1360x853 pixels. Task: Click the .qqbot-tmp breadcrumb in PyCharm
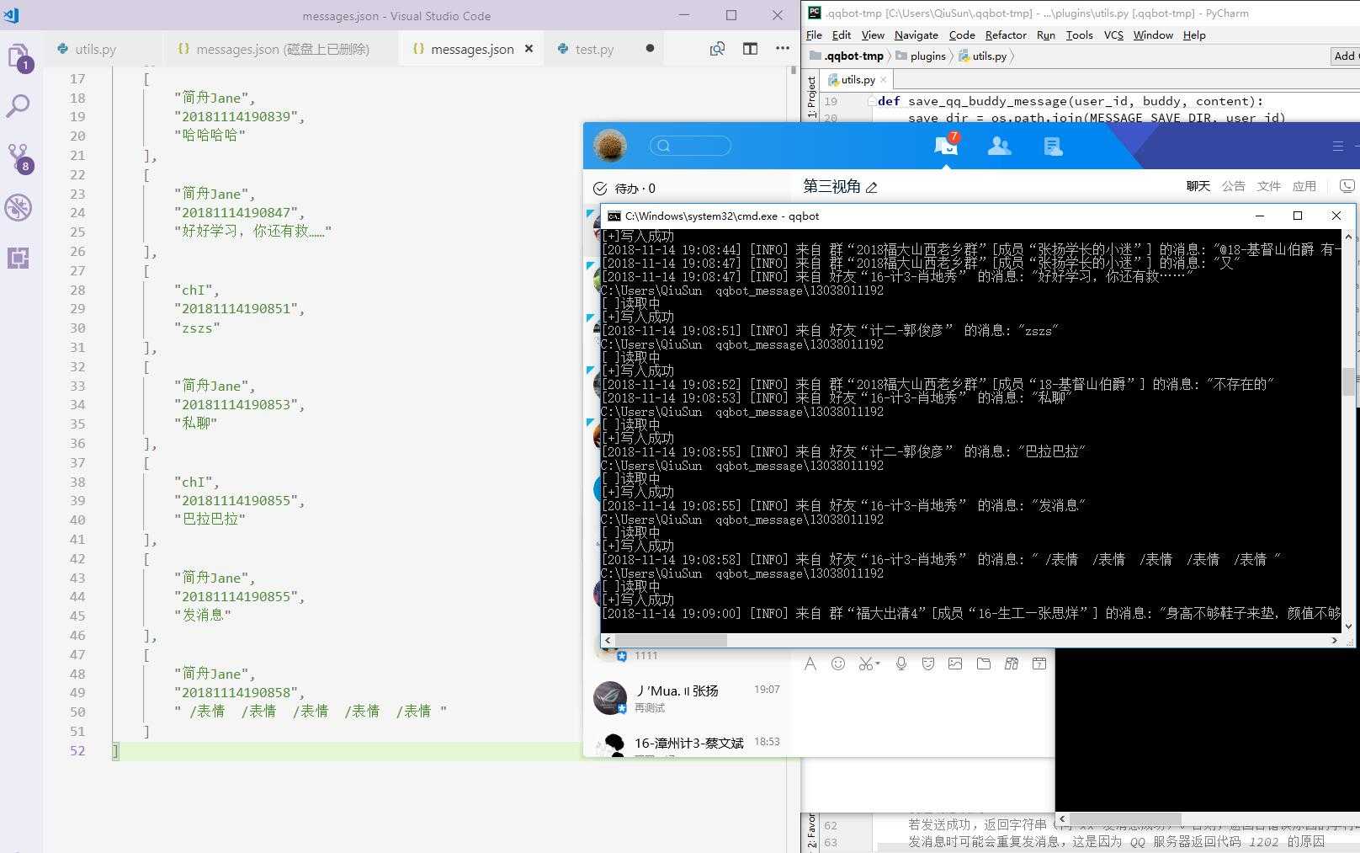847,56
